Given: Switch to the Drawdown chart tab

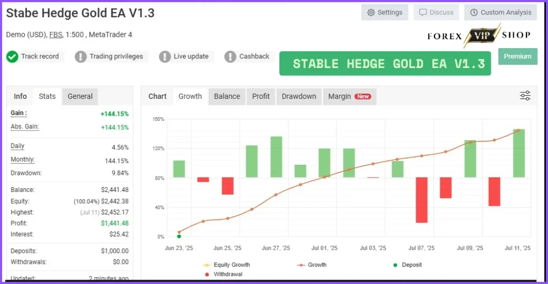Looking at the screenshot, I should 299,96.
